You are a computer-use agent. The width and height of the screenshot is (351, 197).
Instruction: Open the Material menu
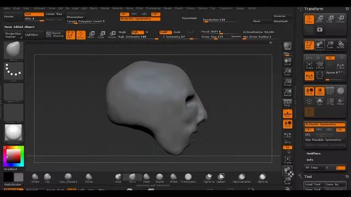117,8
